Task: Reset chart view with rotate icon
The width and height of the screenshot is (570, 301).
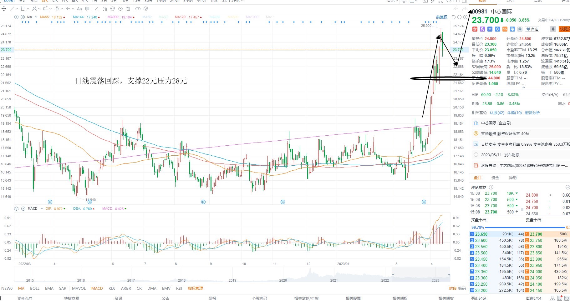Action: (454, 17)
